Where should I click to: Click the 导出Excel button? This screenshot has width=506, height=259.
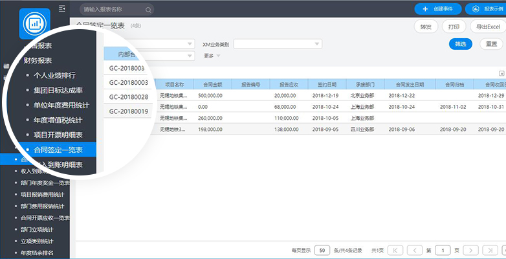click(488, 27)
